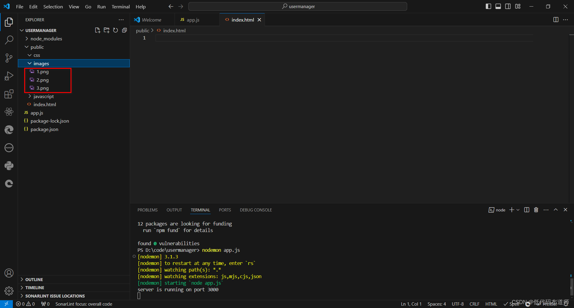This screenshot has height=308, width=574.
Task: Toggle the primary side bar
Action: pyautogui.click(x=488, y=6)
